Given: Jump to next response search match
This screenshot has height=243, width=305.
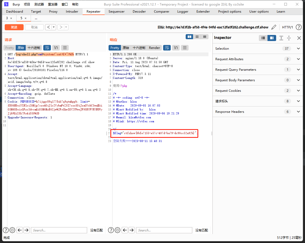Looking at the screenshot, I should tap(132, 230).
